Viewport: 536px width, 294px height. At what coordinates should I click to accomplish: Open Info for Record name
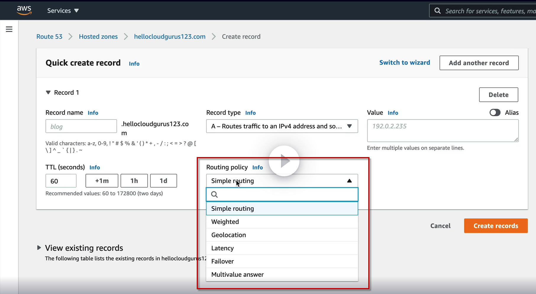click(x=93, y=113)
